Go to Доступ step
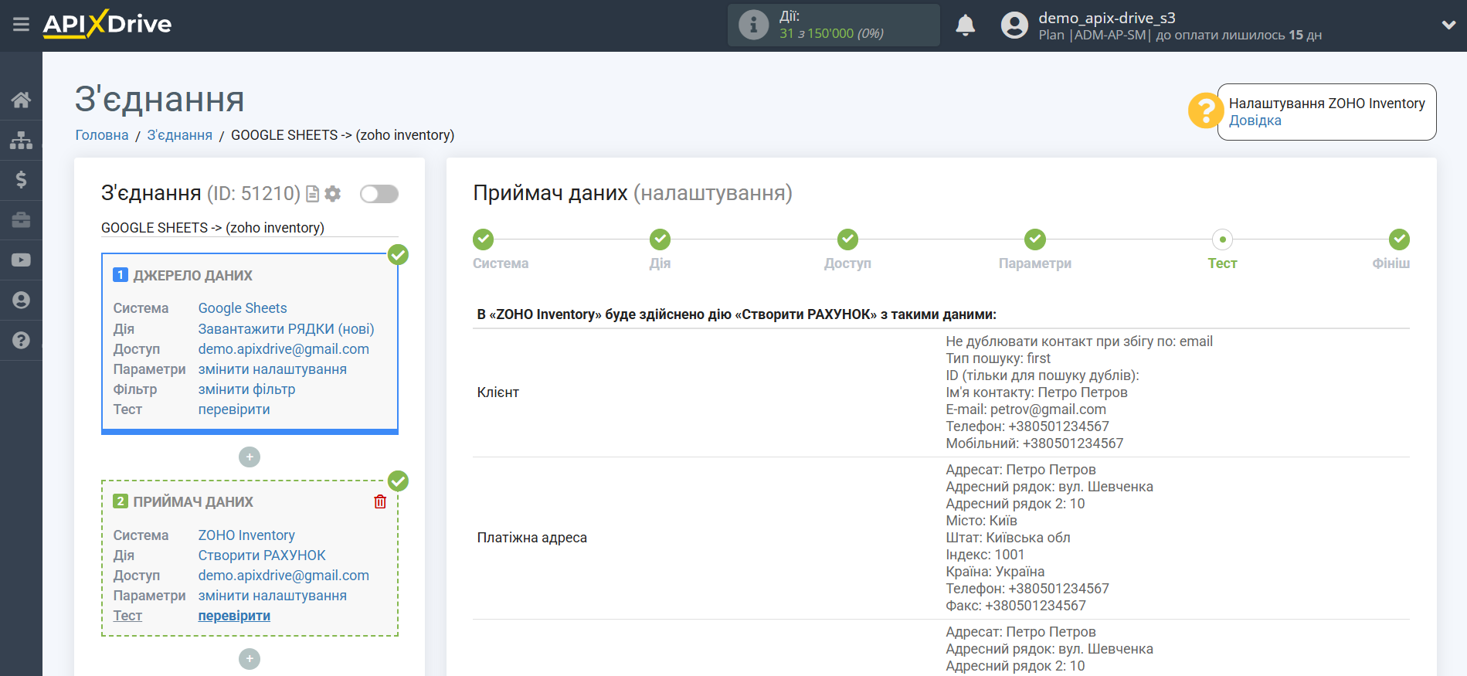This screenshot has height=676, width=1467. (x=847, y=239)
